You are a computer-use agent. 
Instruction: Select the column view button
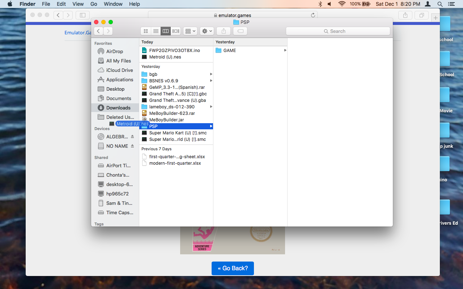pos(166,31)
